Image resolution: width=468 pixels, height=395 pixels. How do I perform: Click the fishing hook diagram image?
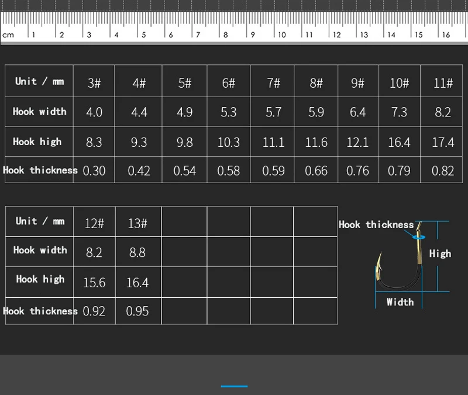(400, 256)
